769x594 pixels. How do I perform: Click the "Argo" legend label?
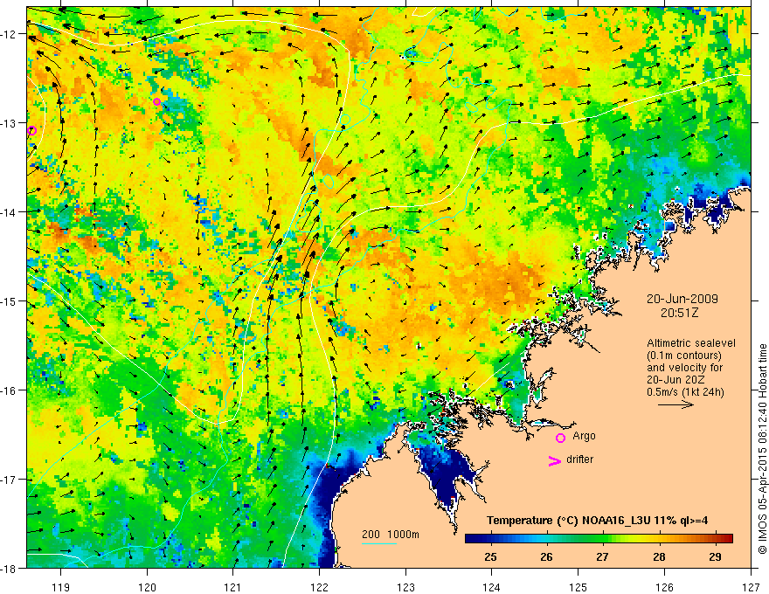584,436
